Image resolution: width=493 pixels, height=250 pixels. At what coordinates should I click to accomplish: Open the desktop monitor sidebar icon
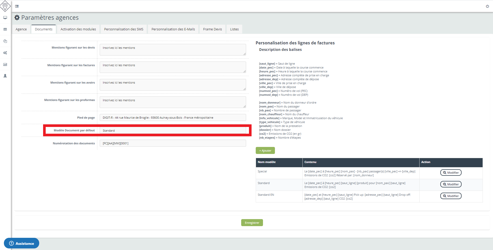(x=5, y=18)
